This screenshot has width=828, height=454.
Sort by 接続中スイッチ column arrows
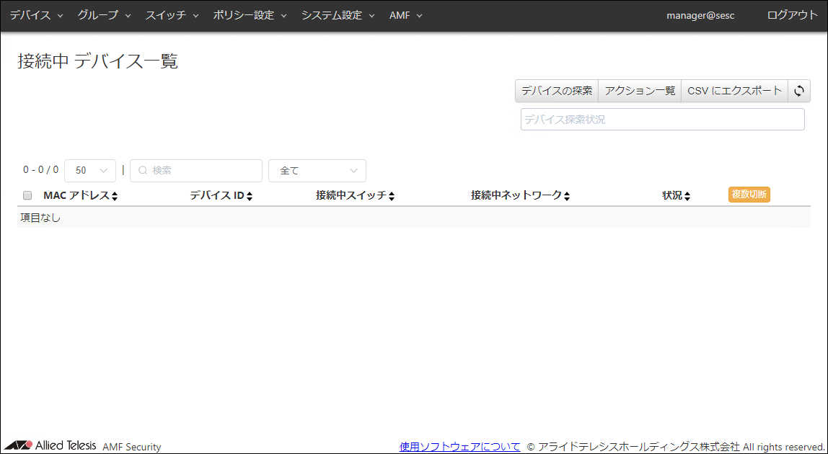click(x=392, y=196)
